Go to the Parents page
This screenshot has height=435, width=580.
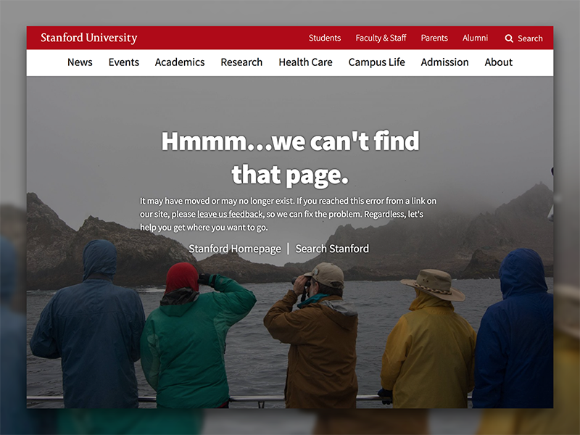(434, 38)
